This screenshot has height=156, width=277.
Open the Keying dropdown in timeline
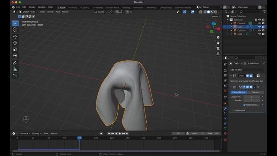[x=36, y=133]
